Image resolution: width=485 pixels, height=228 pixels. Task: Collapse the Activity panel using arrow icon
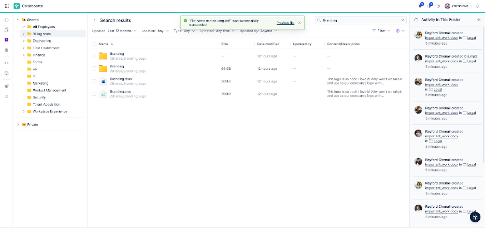478,20
